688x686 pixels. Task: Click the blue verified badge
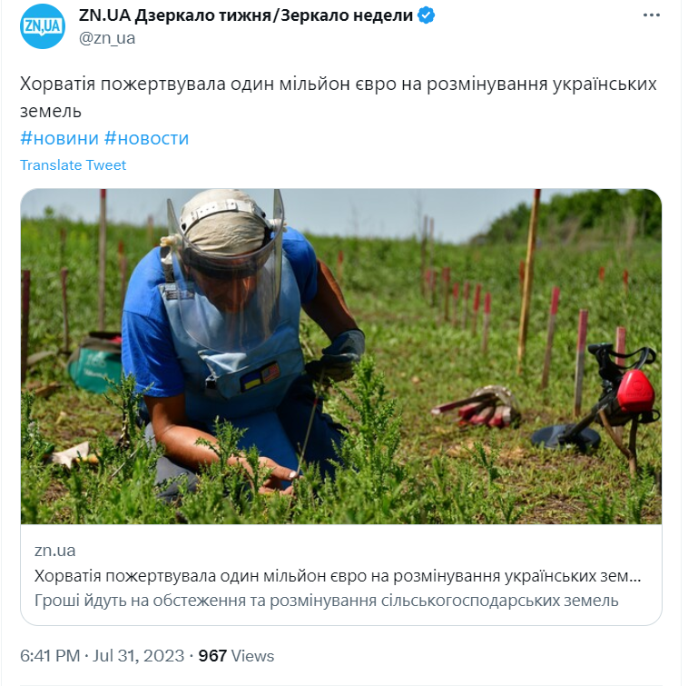pyautogui.click(x=426, y=15)
